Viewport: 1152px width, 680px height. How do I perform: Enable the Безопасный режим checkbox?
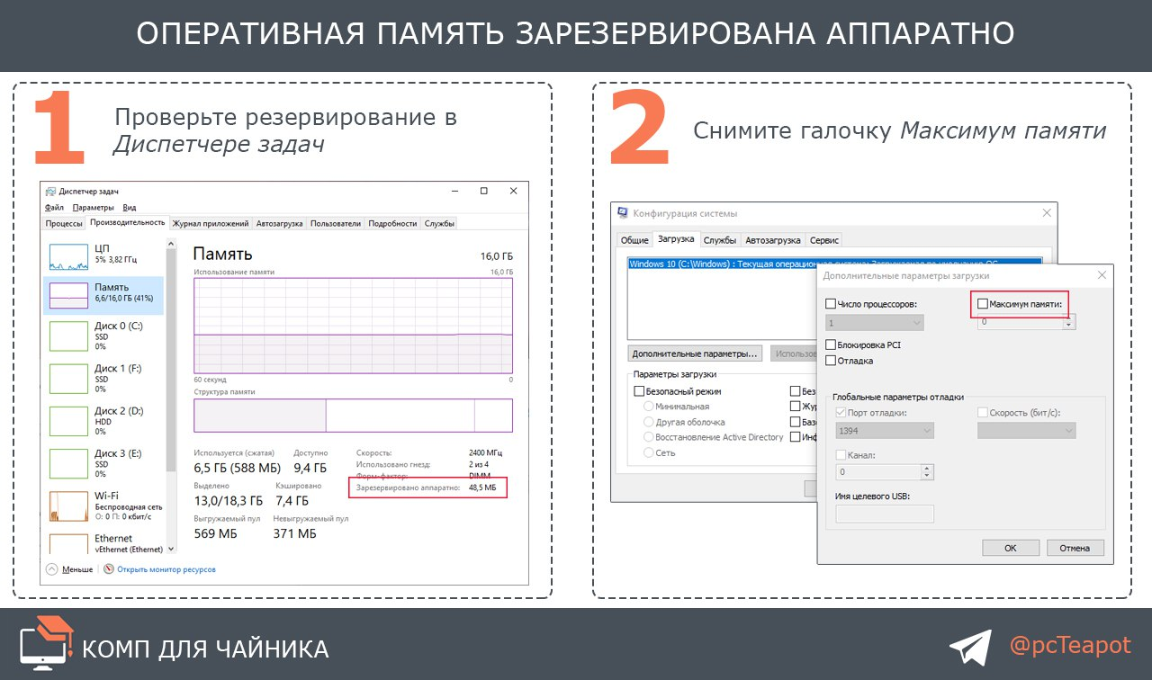click(x=639, y=391)
